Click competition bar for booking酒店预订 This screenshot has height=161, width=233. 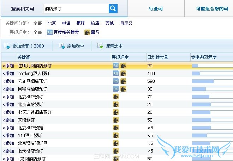click(213, 73)
